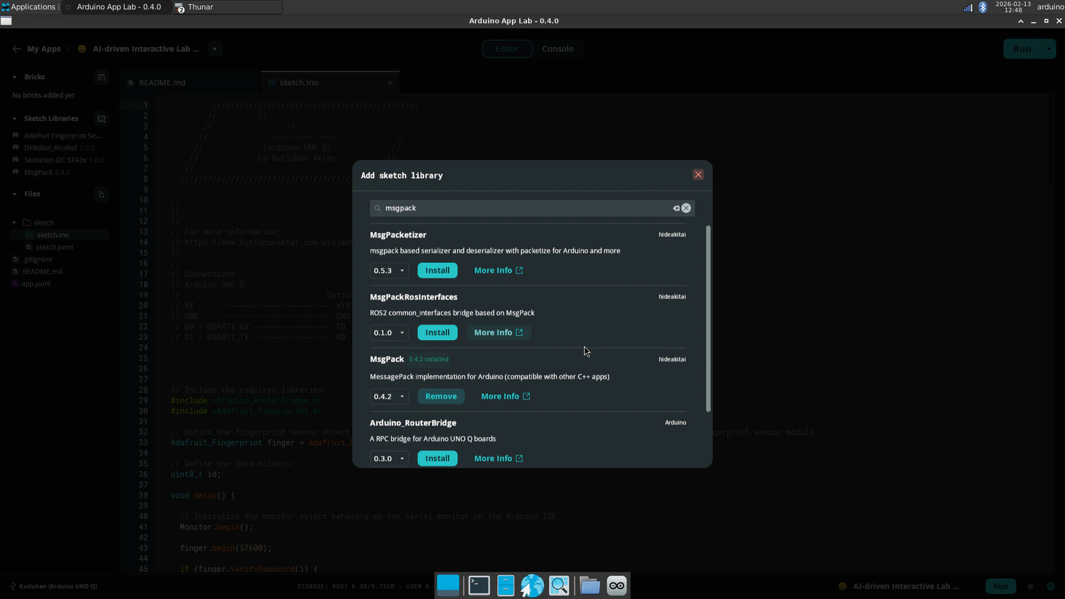Install the MsgPackRosInterfaces library
This screenshot has height=599, width=1065.
pos(437,332)
